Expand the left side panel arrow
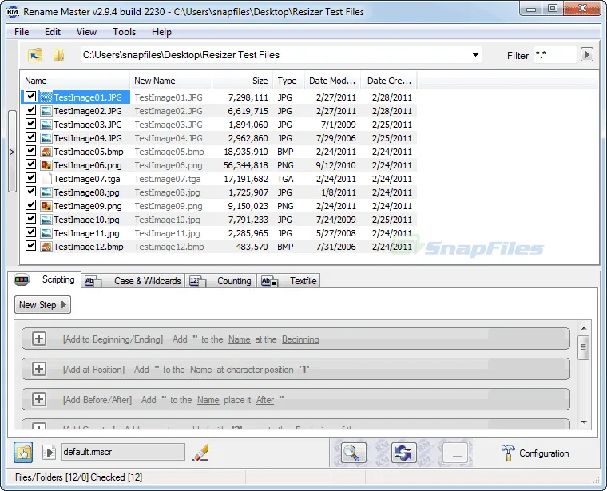 click(x=12, y=152)
